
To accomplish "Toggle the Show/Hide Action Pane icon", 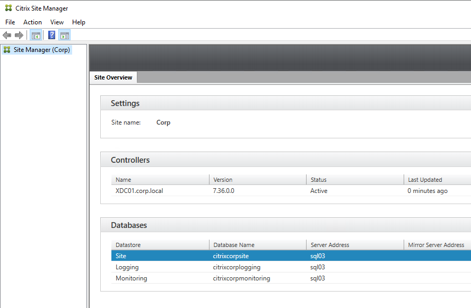I will coord(65,36).
